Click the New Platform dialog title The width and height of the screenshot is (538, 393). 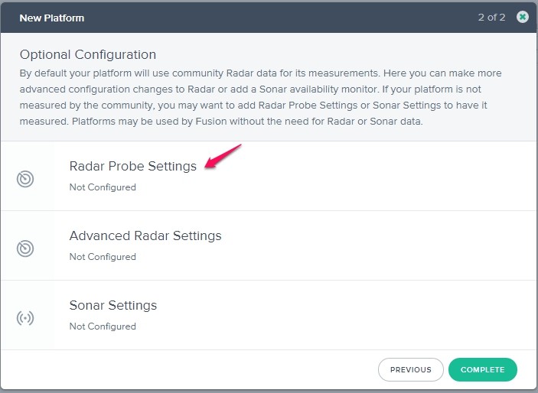tap(52, 17)
